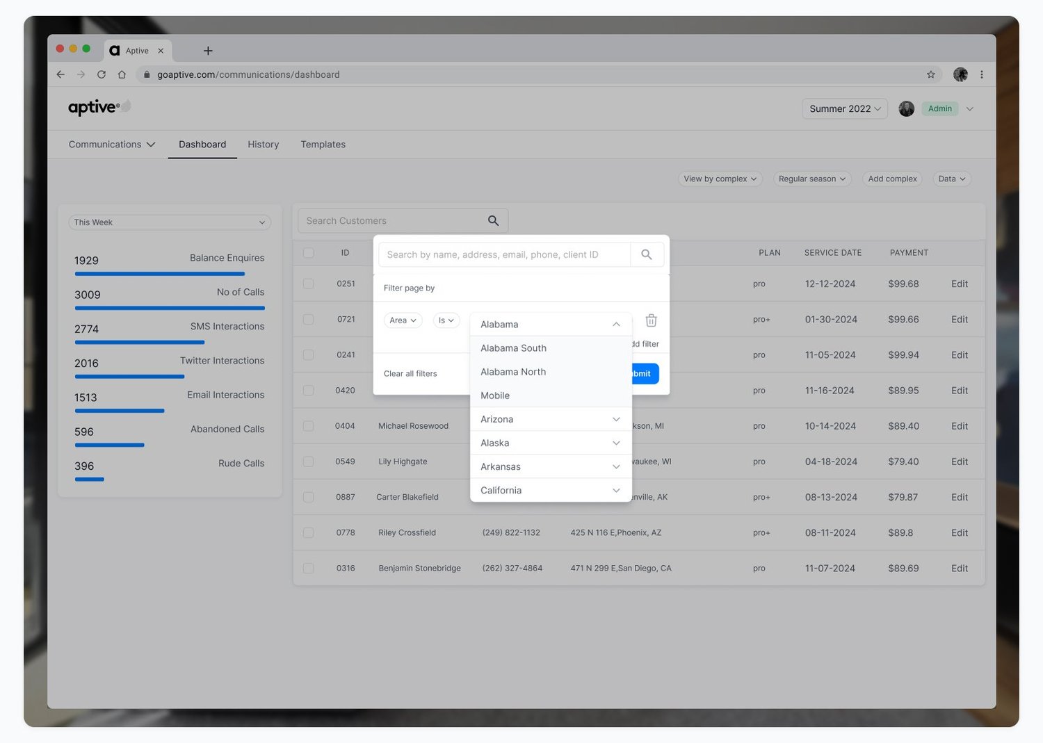1043x743 pixels.
Task: Open the View by complex dropdown
Action: (720, 179)
